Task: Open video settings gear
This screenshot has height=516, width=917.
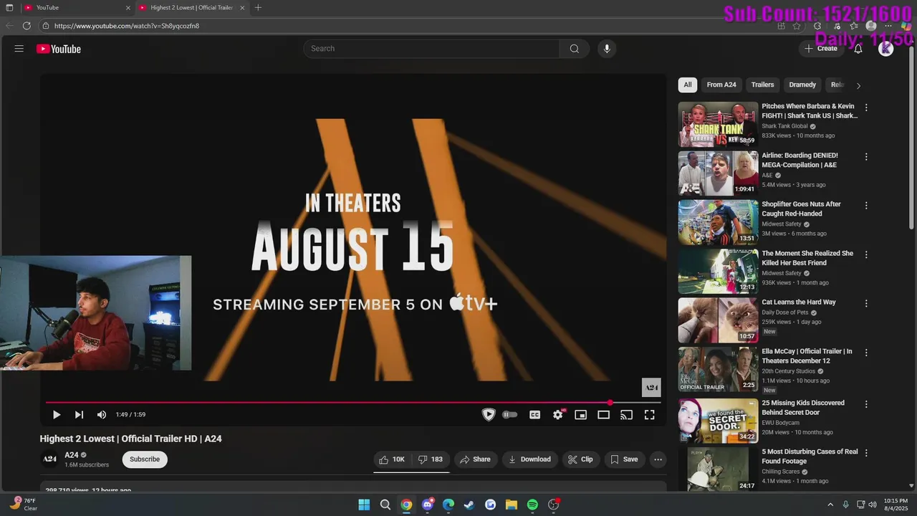Action: coord(558,415)
